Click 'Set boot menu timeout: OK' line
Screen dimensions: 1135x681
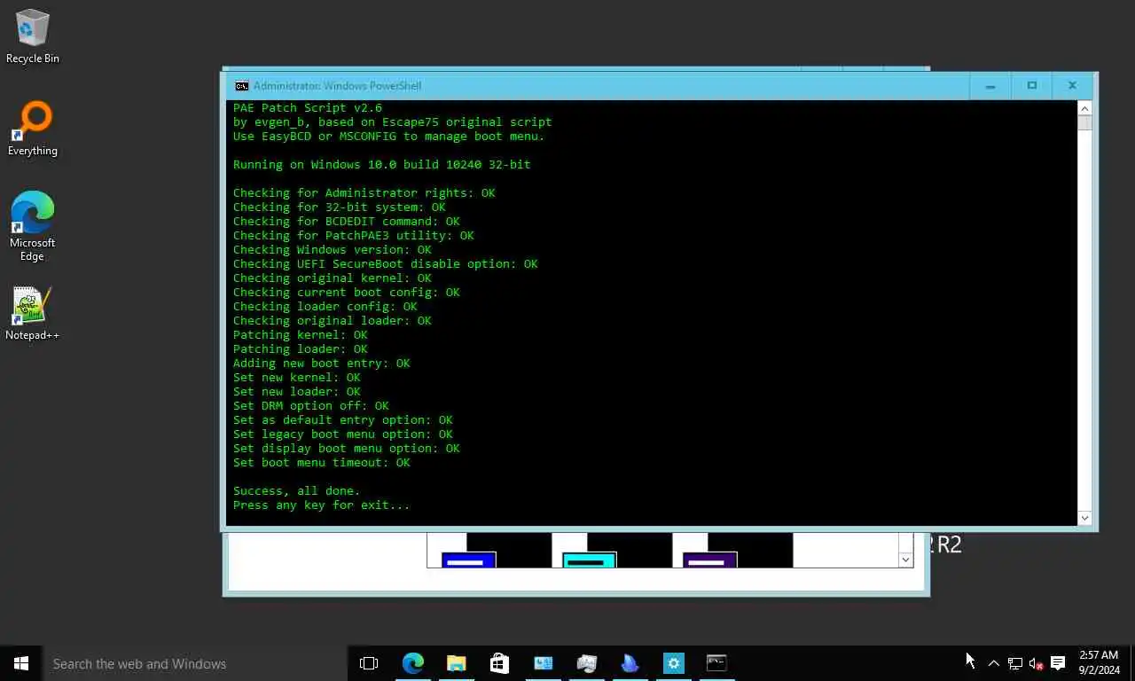322,463
